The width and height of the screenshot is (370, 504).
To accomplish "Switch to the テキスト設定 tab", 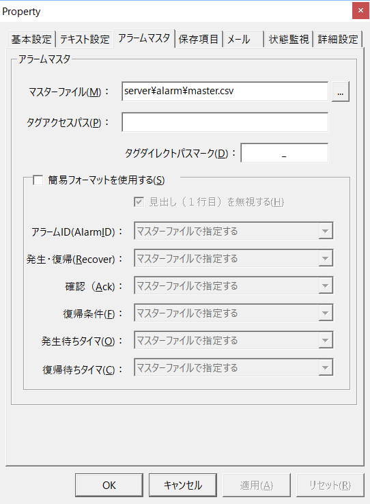I will click(x=85, y=39).
